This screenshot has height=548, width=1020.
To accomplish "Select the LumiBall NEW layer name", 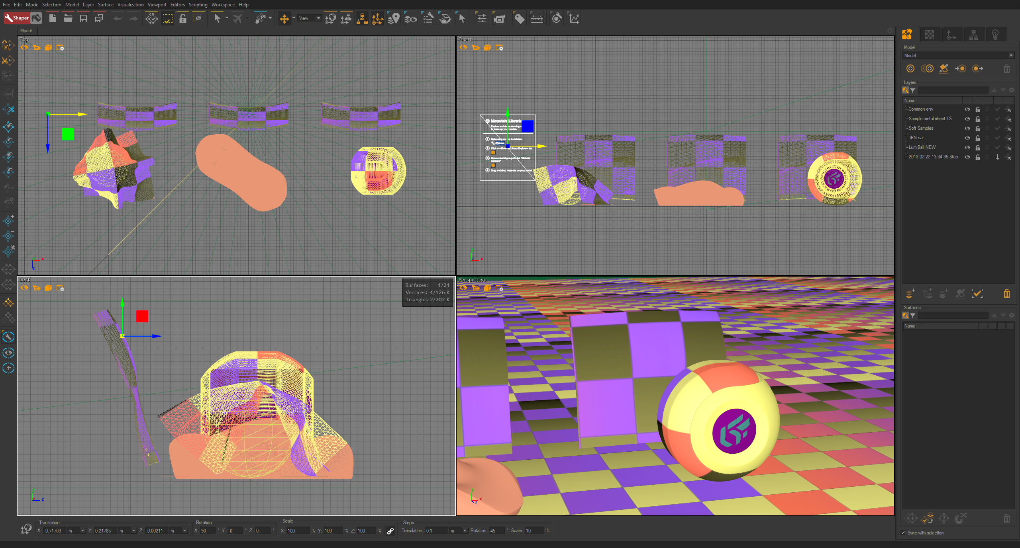I will [x=922, y=147].
